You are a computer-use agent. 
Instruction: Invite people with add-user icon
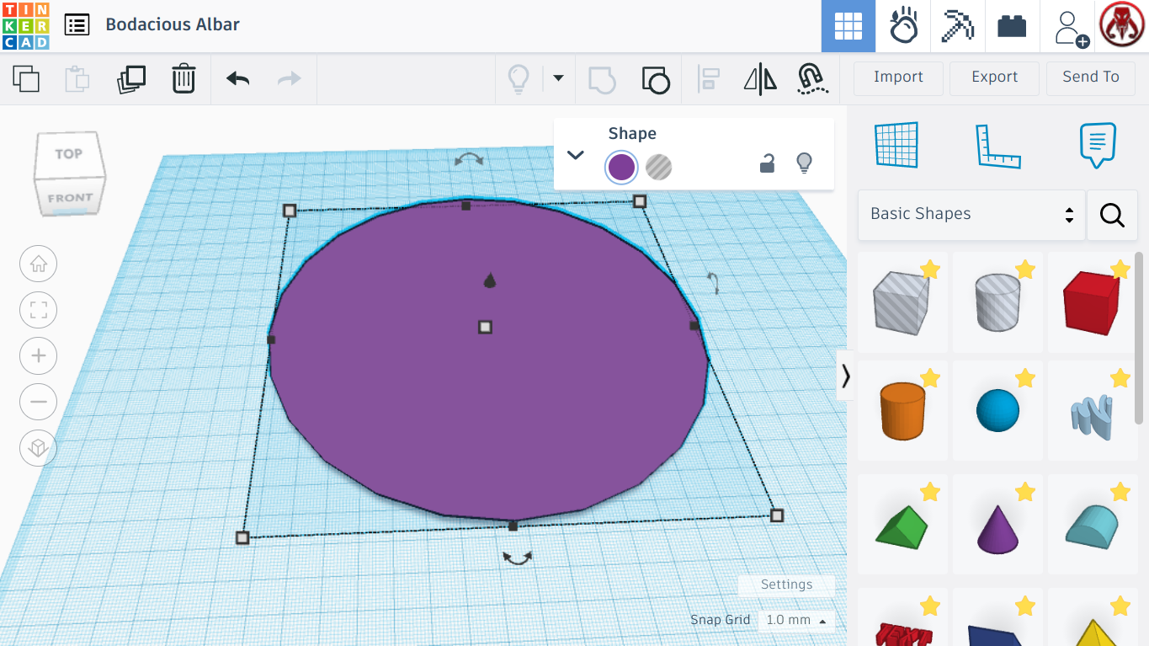point(1070,27)
